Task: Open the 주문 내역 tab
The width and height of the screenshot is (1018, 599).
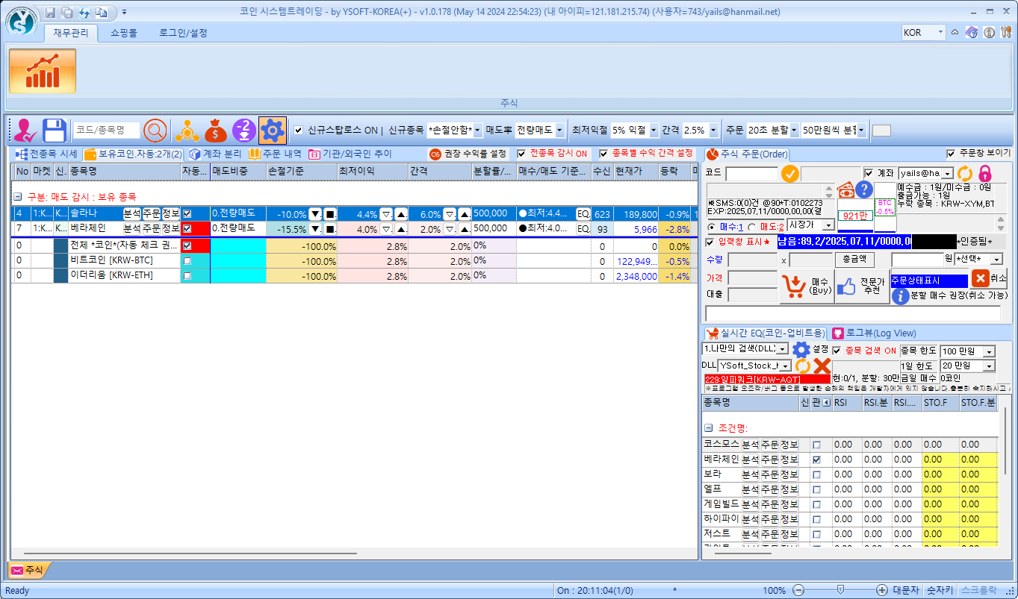Action: click(275, 154)
